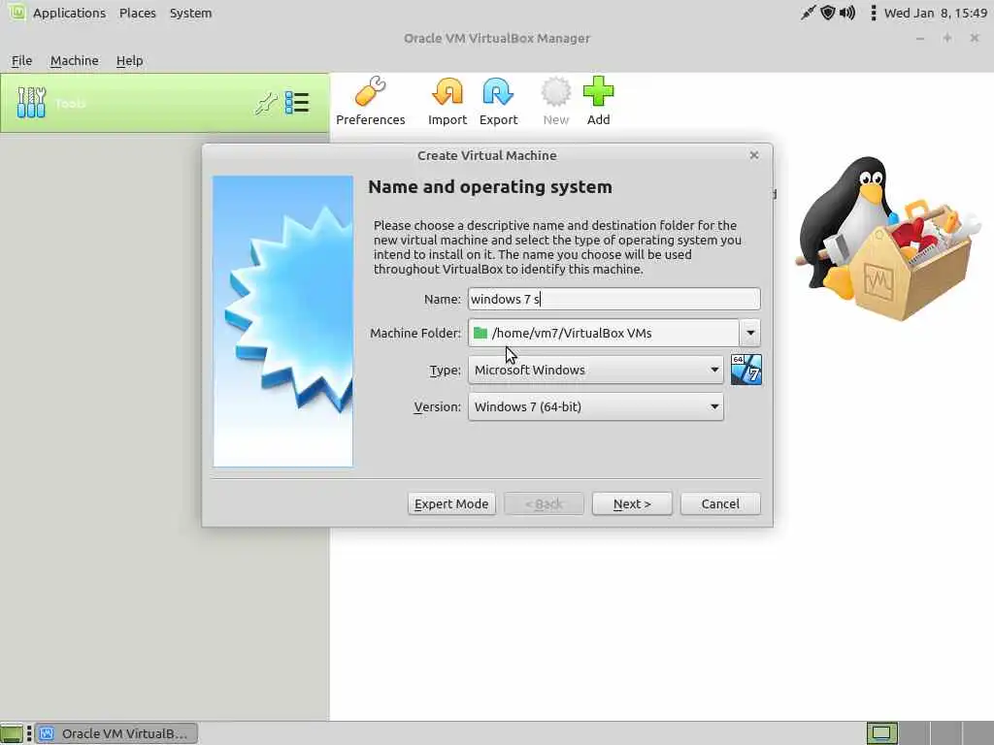The width and height of the screenshot is (994, 745).
Task: Open the Version dropdown showing Windows 7 (64-bit)
Action: click(596, 406)
